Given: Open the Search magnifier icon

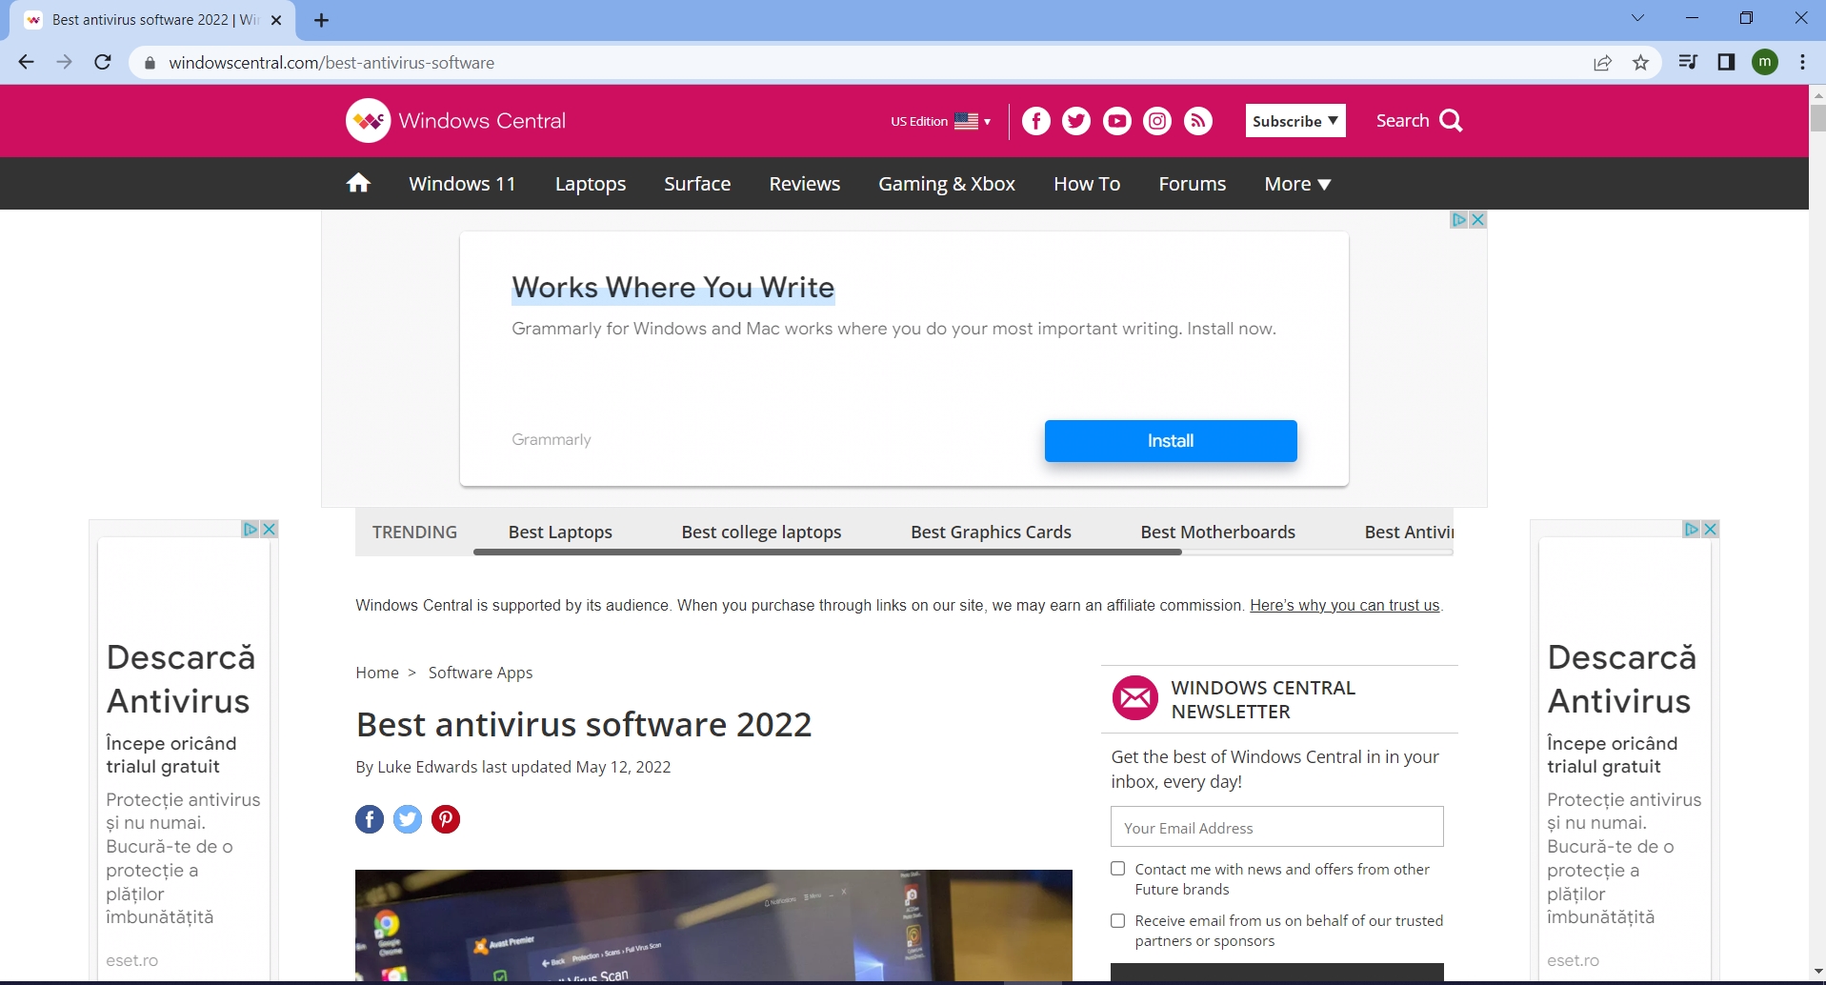Looking at the screenshot, I should pos(1449,120).
